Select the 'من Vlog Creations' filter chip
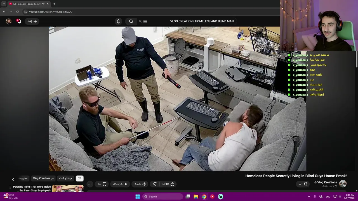The height and width of the screenshot is (201, 358). (43, 178)
